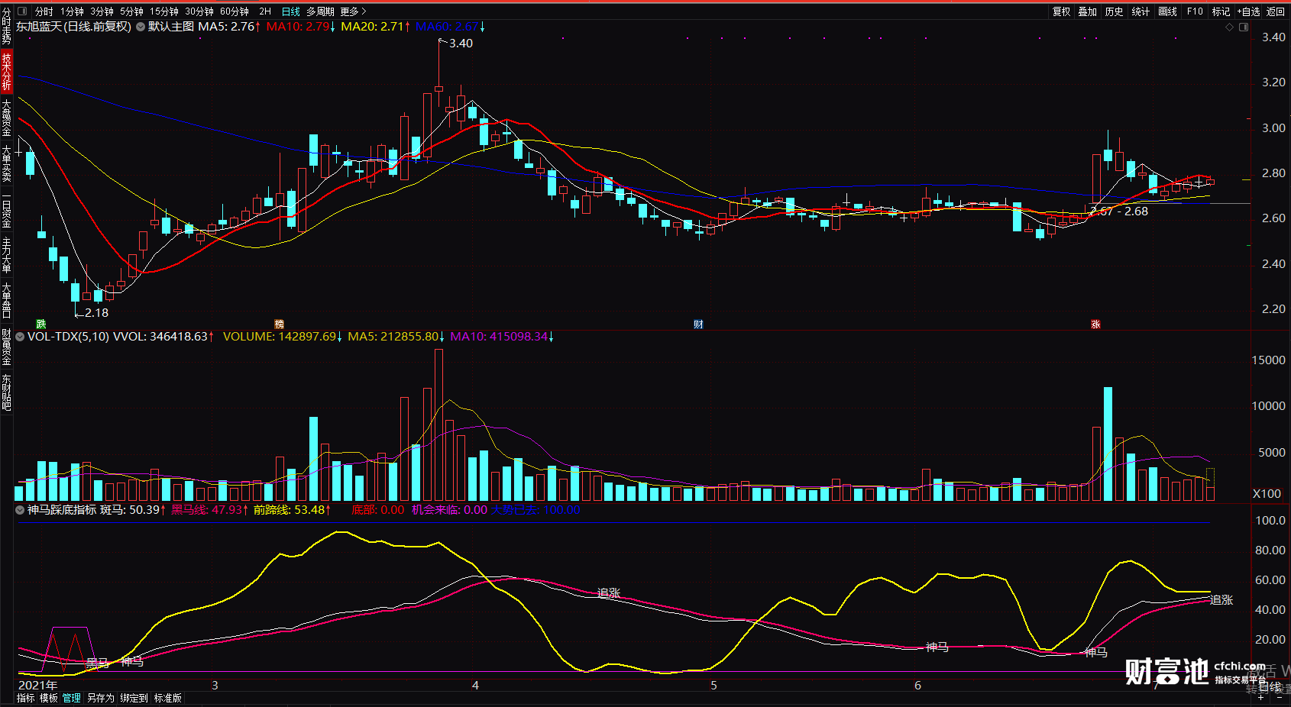Toggle the right info panel icon
Screen dimensions: 1291x707
pyautogui.click(x=1244, y=27)
